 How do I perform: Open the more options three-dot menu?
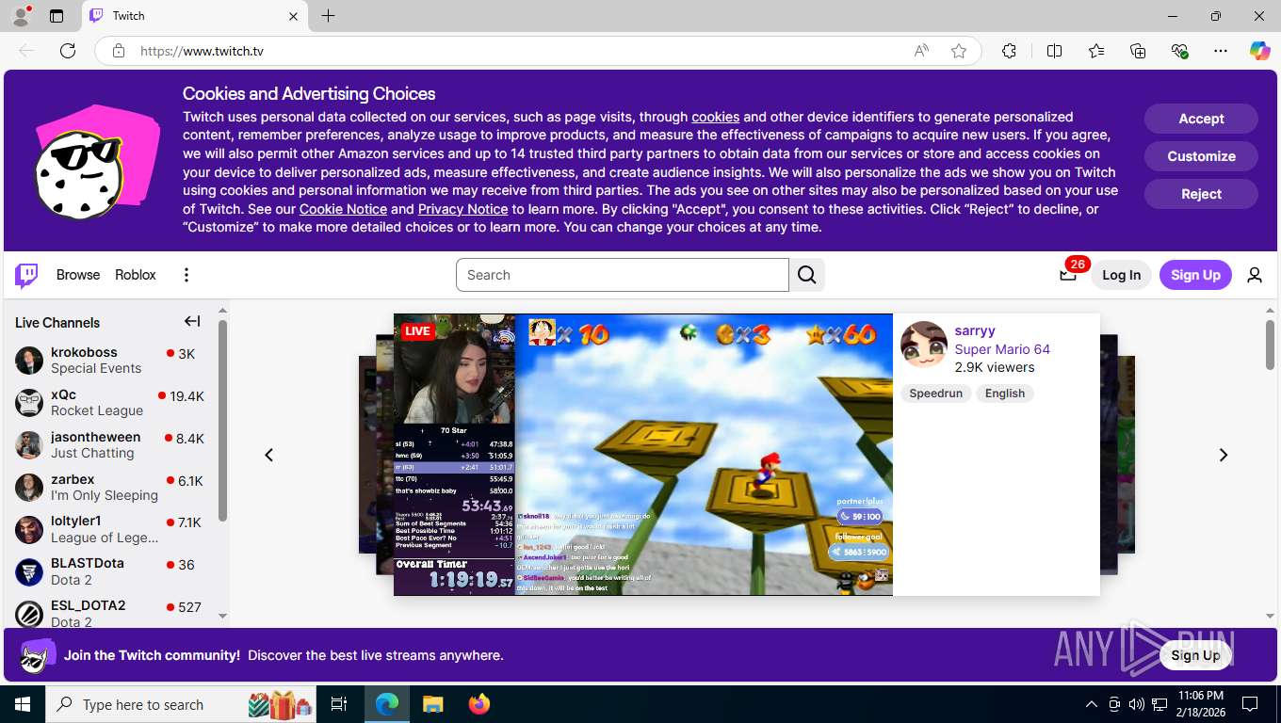click(x=186, y=275)
